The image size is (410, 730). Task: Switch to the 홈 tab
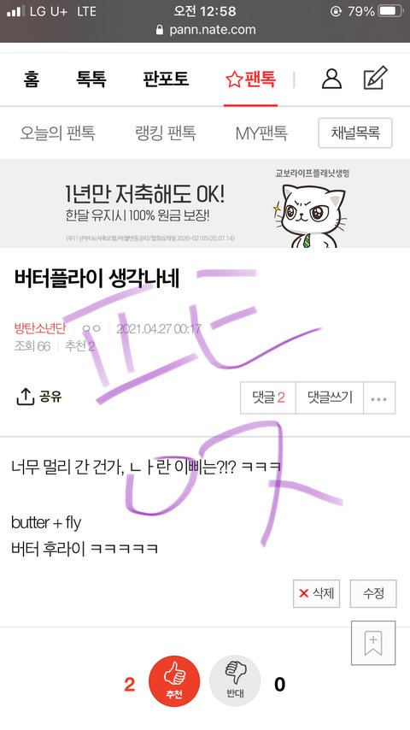tap(32, 79)
